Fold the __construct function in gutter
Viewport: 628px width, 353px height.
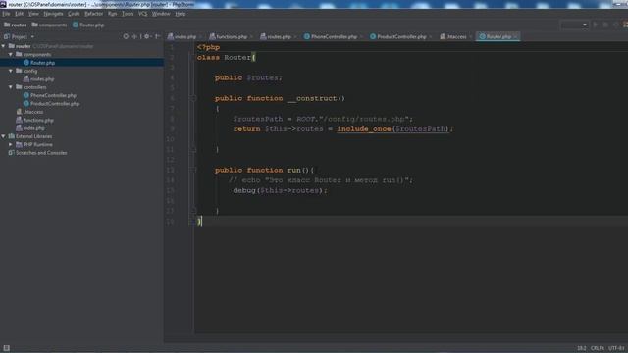[x=193, y=98]
